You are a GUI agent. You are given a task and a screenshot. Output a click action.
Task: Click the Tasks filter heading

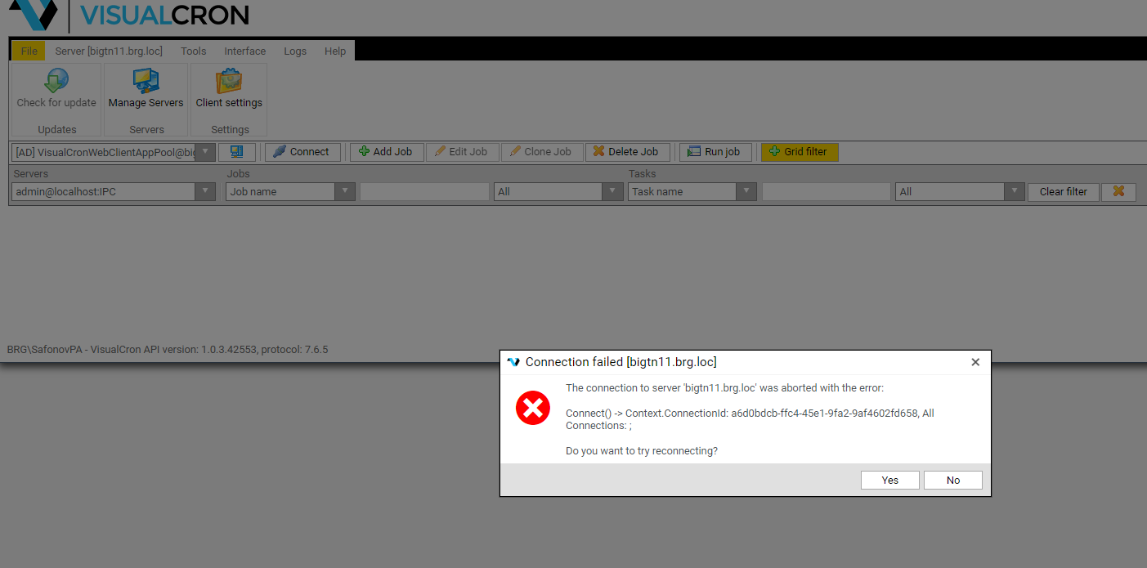tap(643, 173)
